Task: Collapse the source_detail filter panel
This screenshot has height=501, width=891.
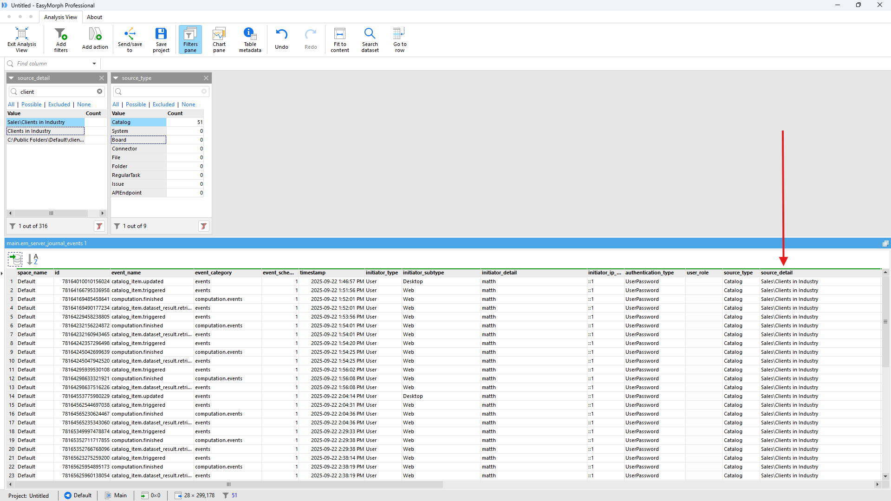Action: [x=12, y=78]
